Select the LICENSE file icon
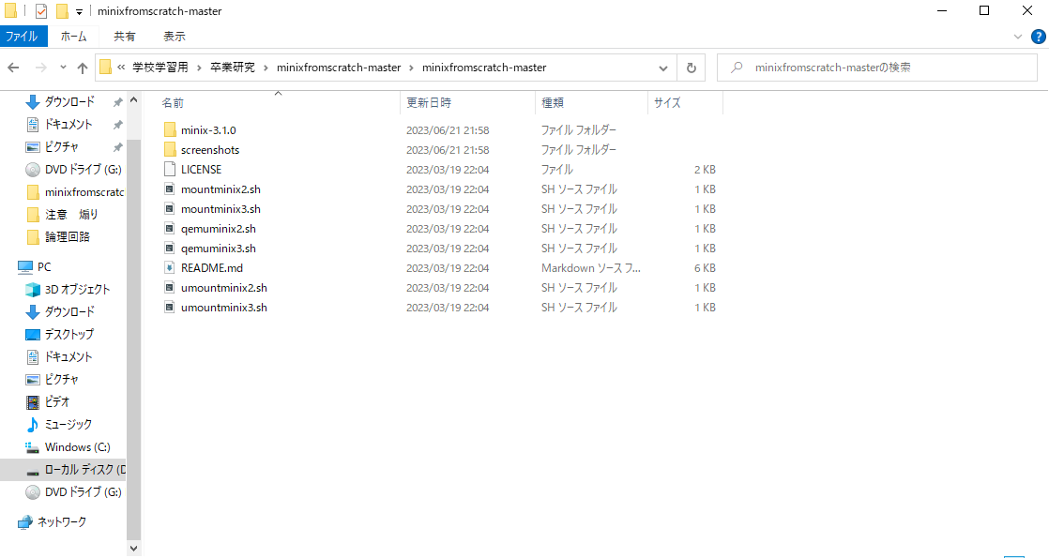 click(x=170, y=169)
